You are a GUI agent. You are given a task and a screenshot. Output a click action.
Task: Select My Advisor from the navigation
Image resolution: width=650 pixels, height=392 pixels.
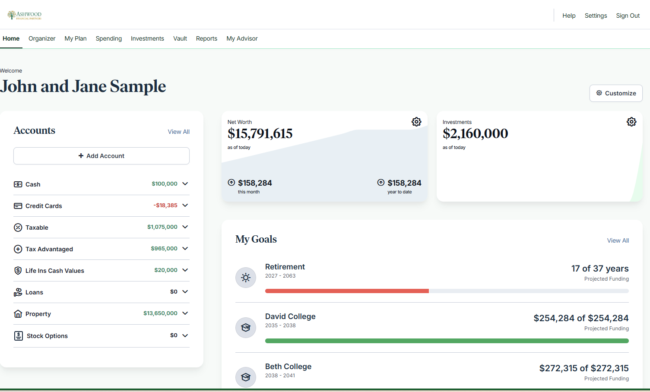[x=242, y=38]
